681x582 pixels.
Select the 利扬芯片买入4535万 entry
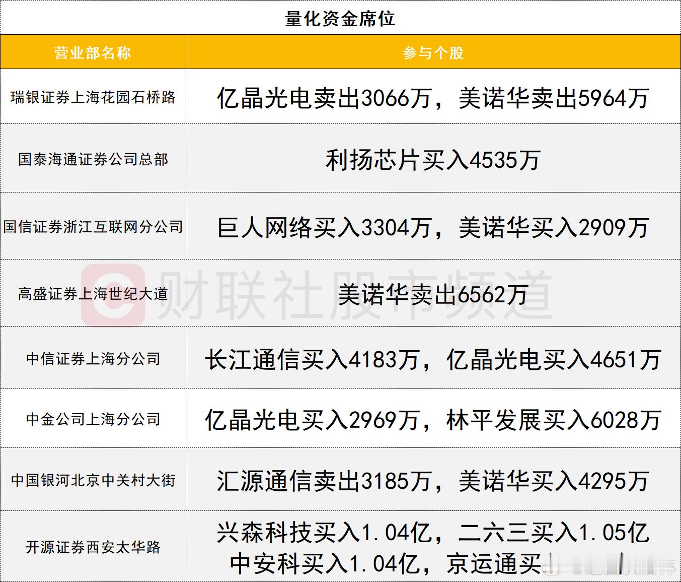pyautogui.click(x=434, y=161)
